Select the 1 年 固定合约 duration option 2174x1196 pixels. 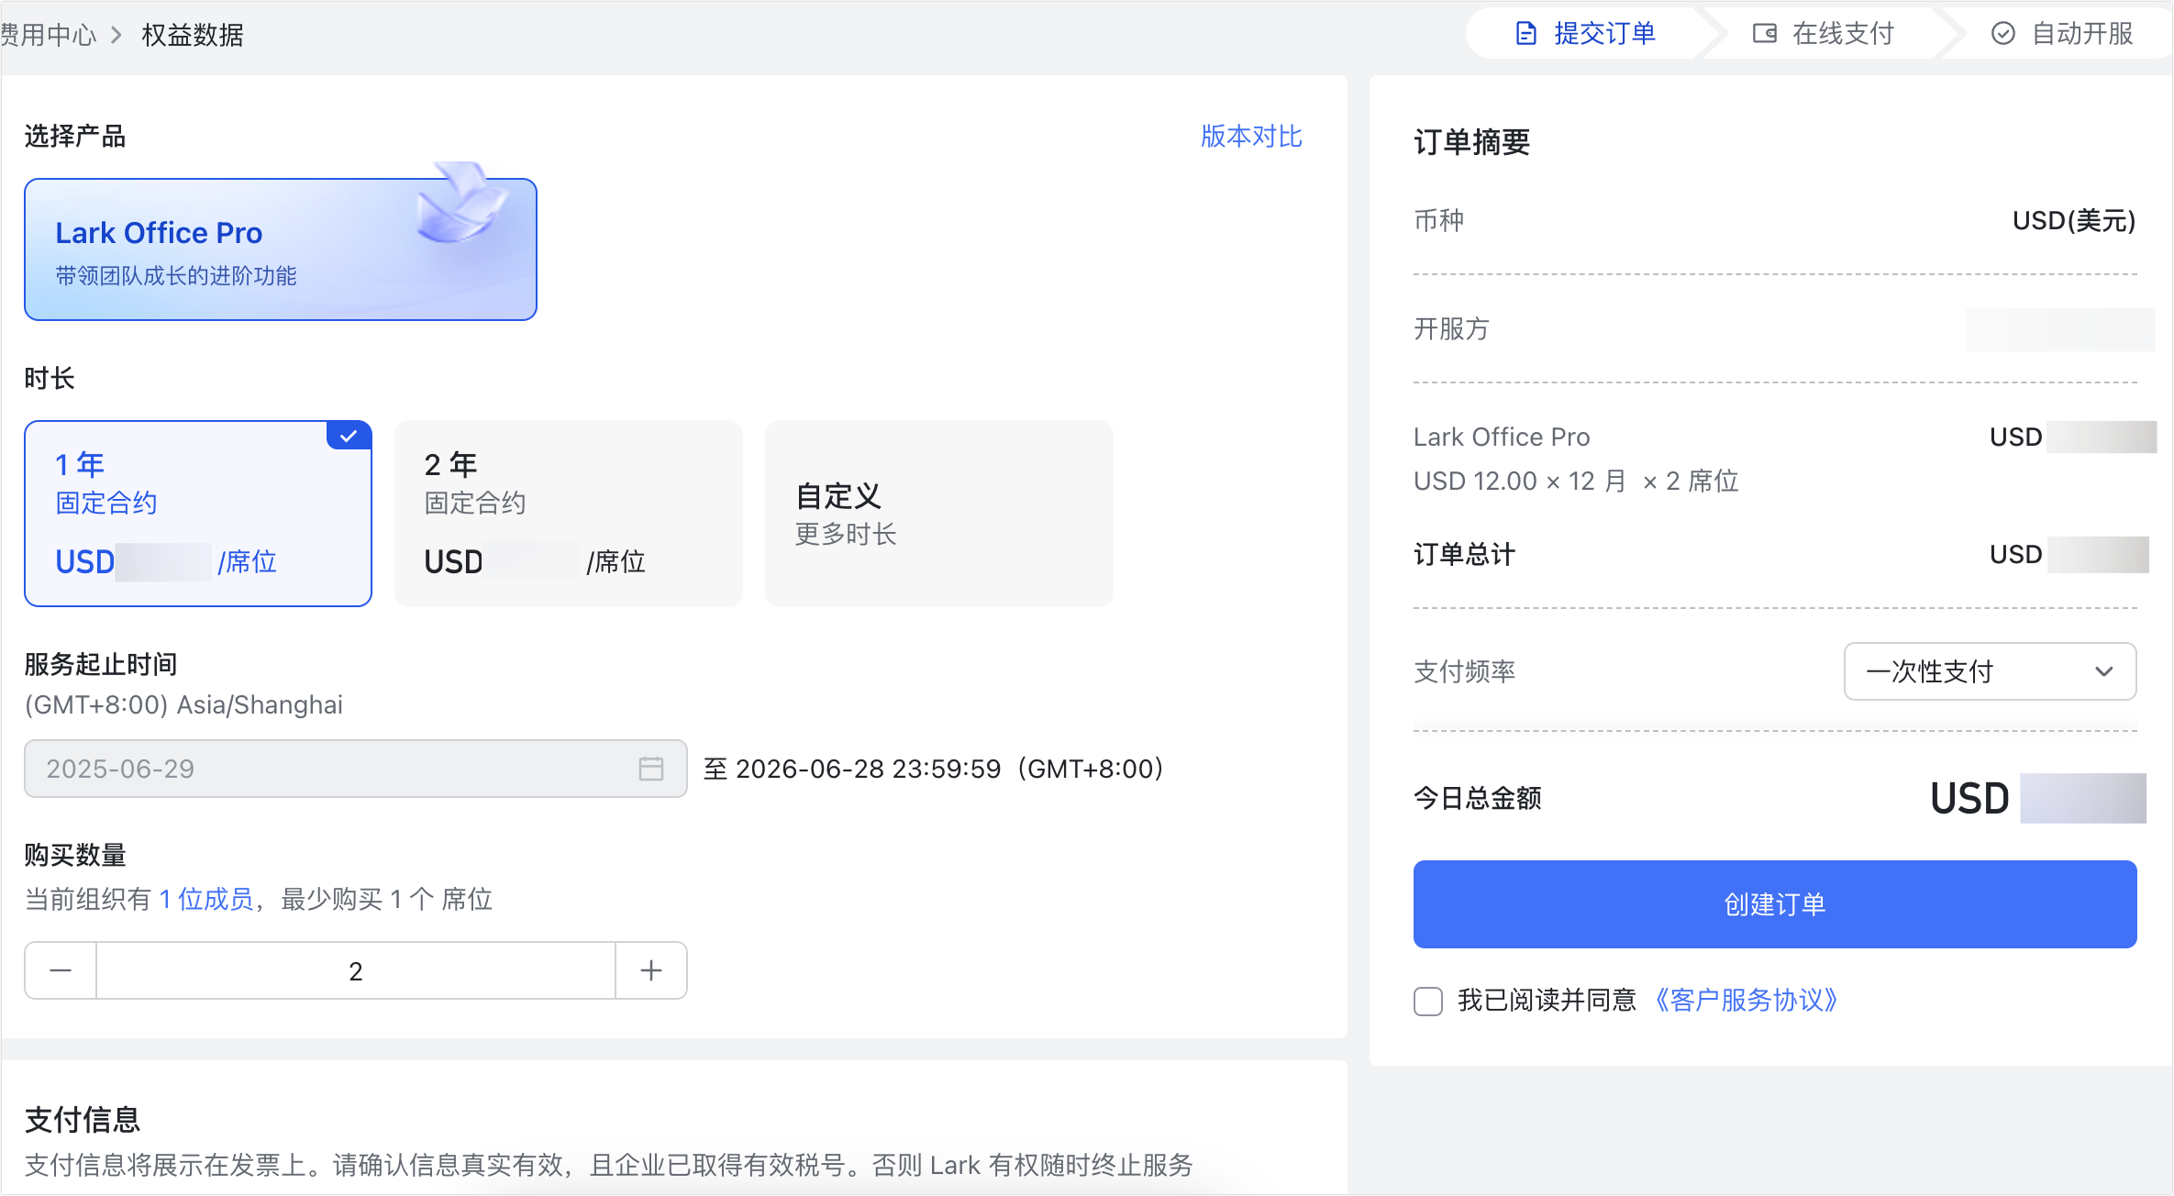coord(198,514)
